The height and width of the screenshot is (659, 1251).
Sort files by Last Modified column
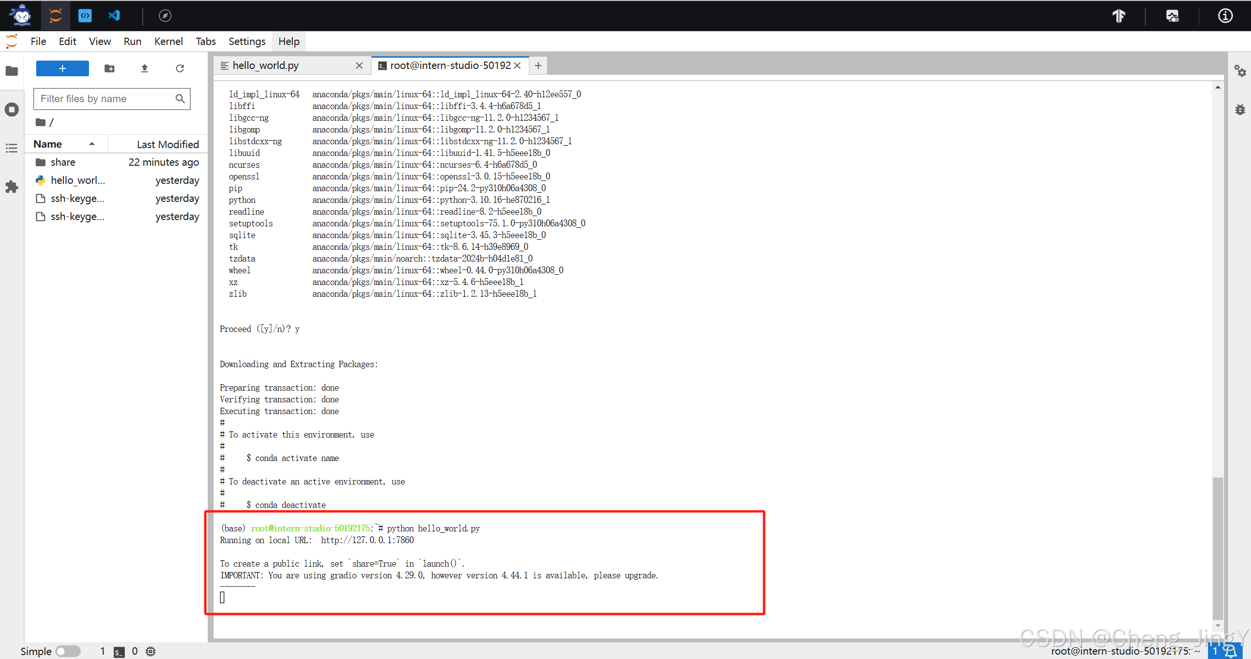coord(167,144)
